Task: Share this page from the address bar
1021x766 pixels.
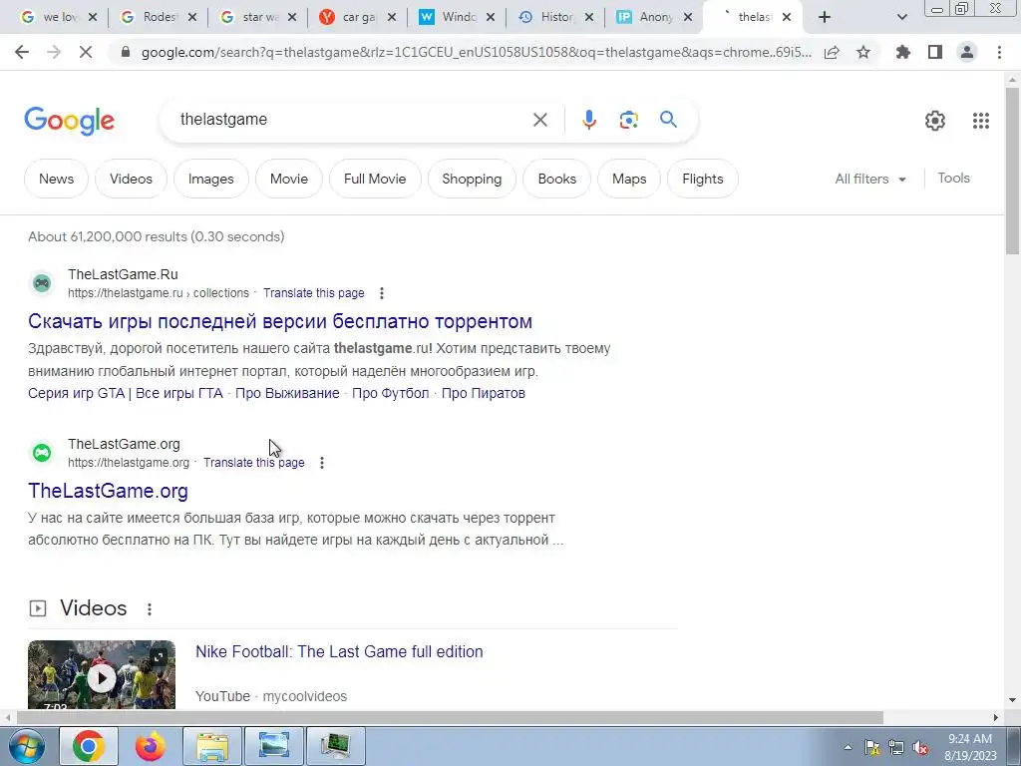Action: coord(832,52)
